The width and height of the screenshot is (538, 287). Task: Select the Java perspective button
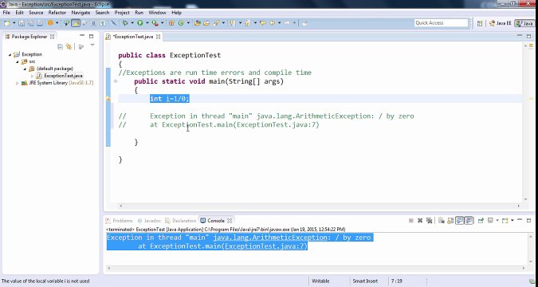[x=524, y=23]
